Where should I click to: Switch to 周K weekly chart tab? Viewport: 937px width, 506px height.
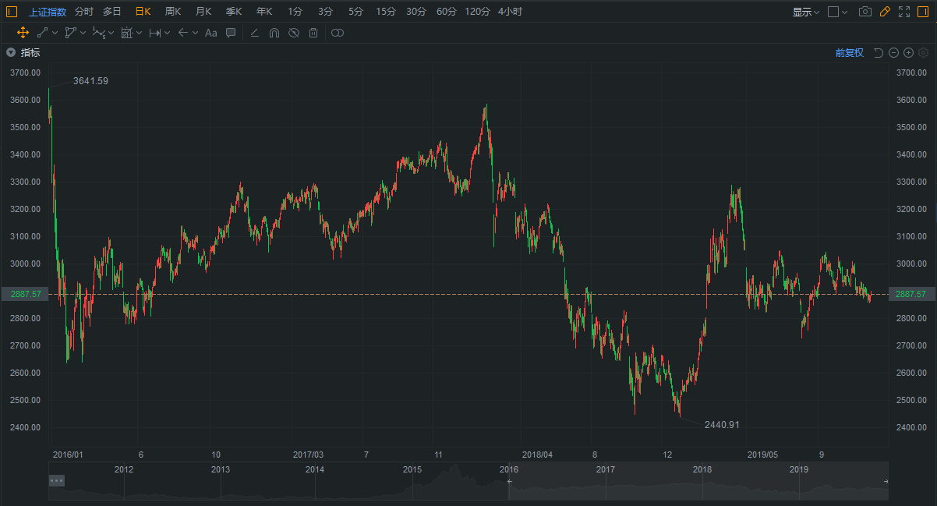pyautogui.click(x=172, y=12)
